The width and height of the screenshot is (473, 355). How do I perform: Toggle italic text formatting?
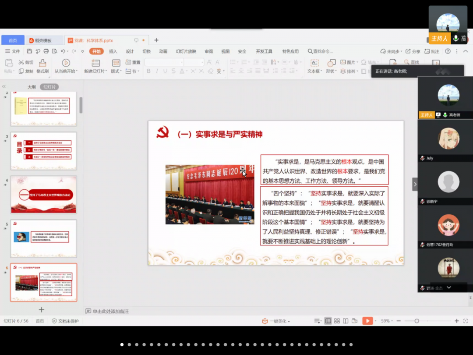pyautogui.click(x=157, y=71)
